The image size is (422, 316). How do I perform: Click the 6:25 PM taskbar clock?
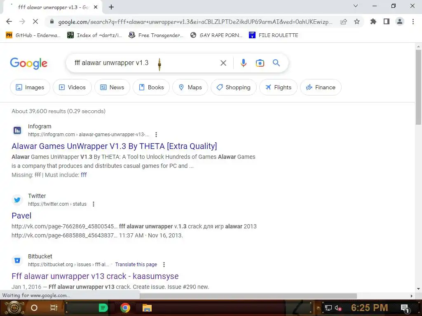(x=370, y=308)
